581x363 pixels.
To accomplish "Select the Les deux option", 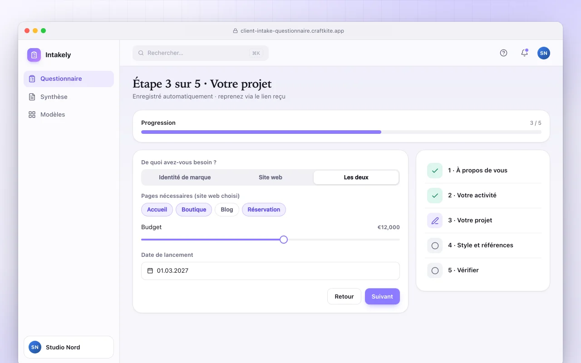I will [x=356, y=177].
